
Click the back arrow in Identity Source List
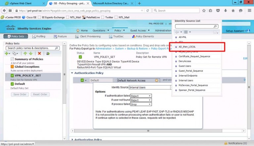tap(177, 32)
